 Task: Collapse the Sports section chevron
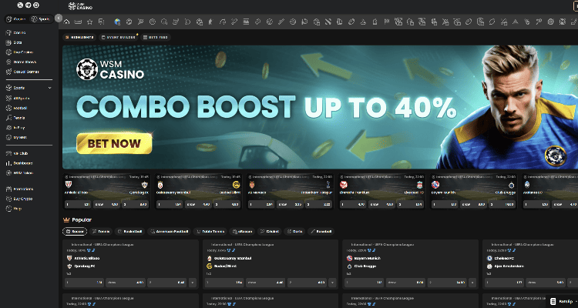tap(50, 89)
